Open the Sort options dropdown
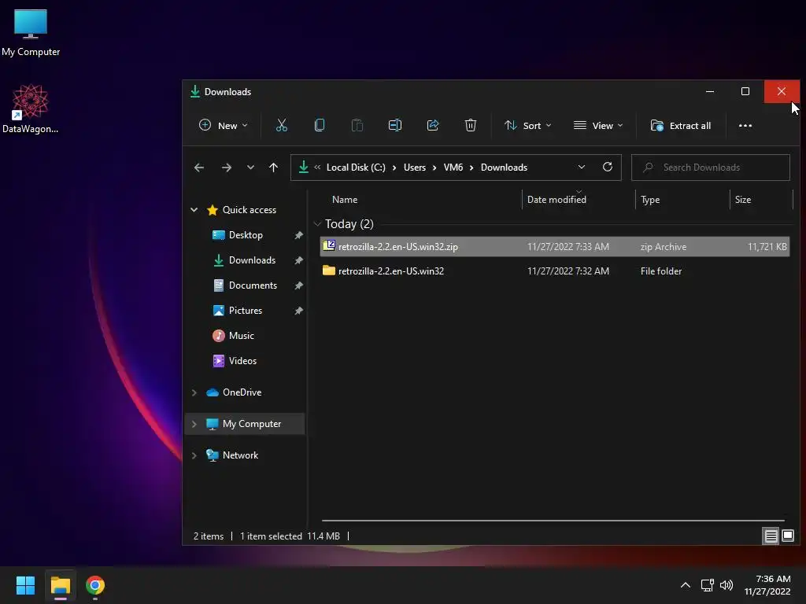Image resolution: width=806 pixels, height=604 pixels. click(x=528, y=125)
